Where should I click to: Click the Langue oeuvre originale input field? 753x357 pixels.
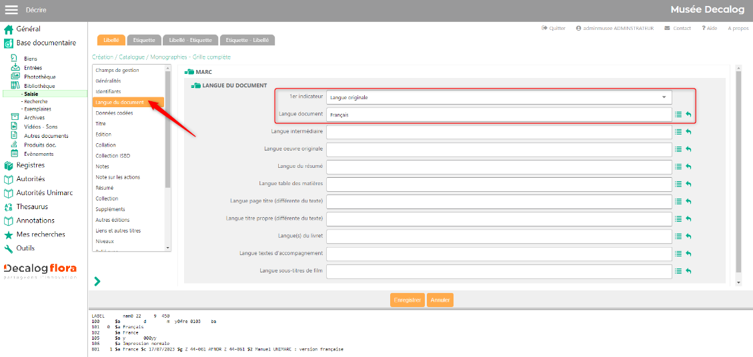click(x=498, y=149)
